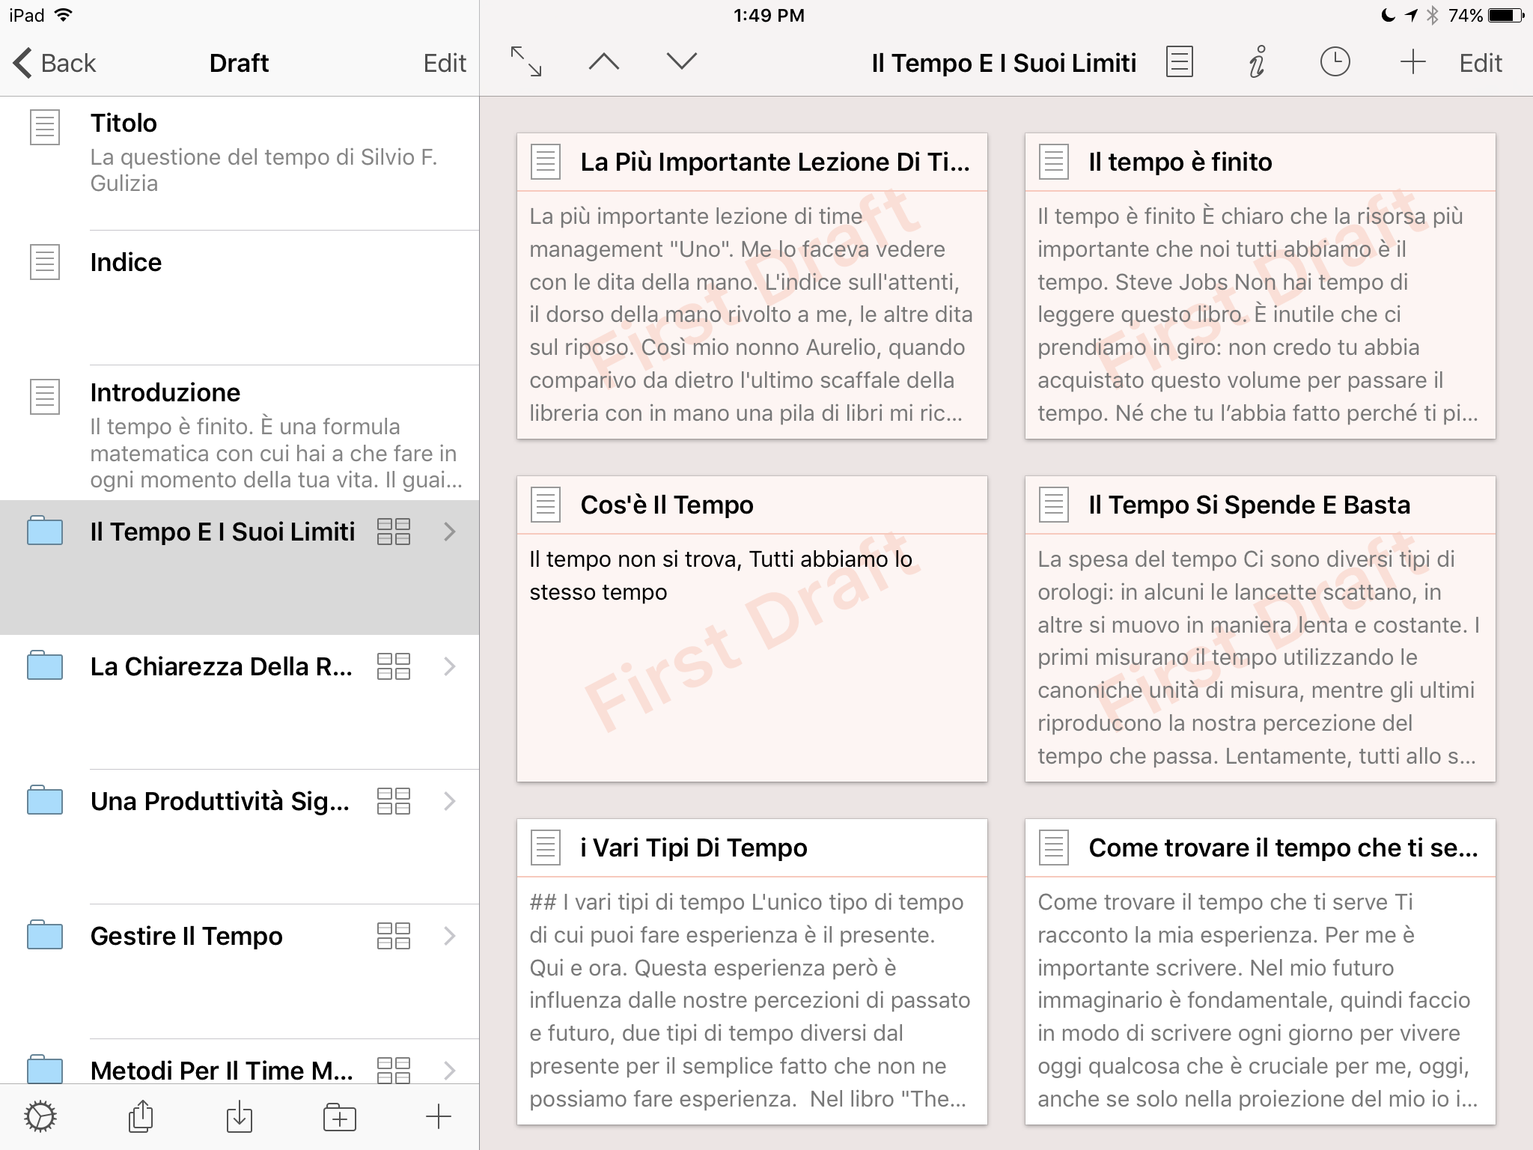Open the Indice document row
Image resolution: width=1533 pixels, height=1150 pixels.
240,298
